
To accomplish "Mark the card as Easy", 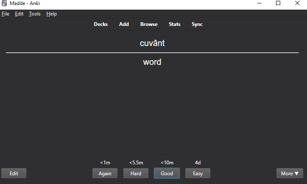I will pos(198,173).
